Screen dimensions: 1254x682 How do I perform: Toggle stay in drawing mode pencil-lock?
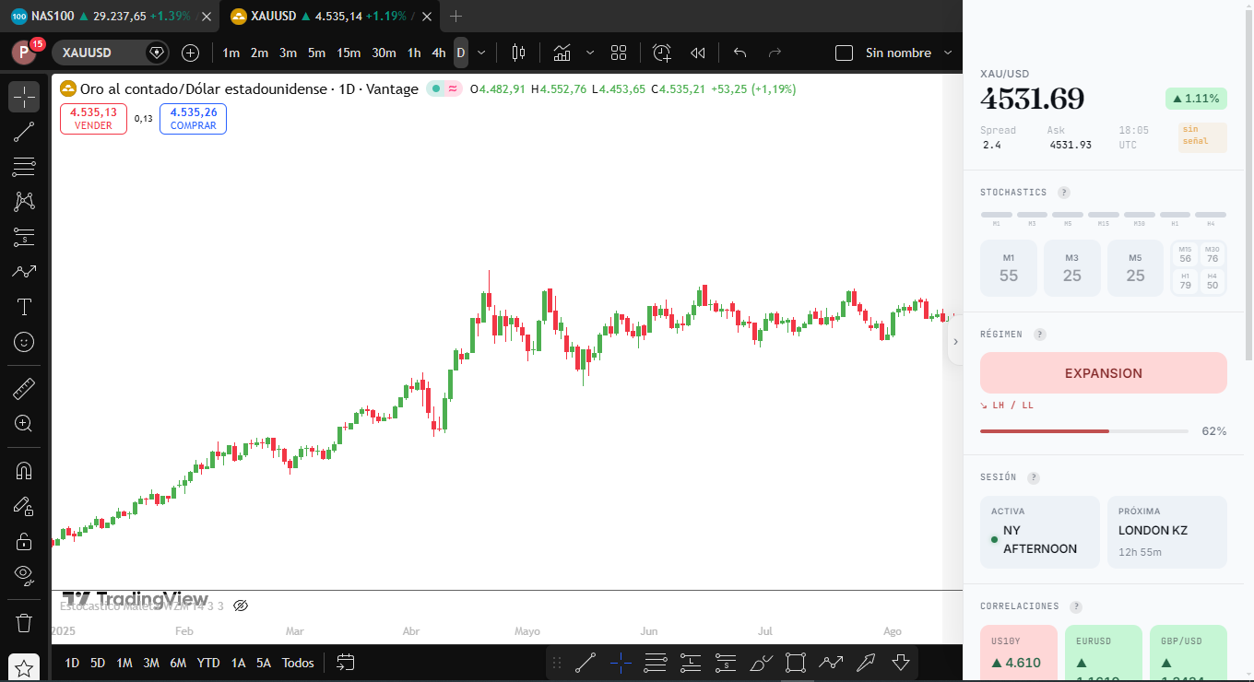point(24,506)
